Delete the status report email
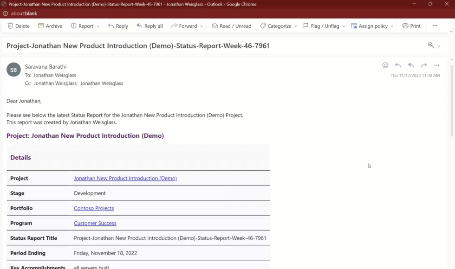Viewport: 455px width, 269px height. point(18,26)
